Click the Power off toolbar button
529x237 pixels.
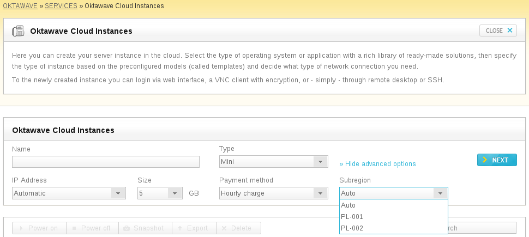tap(93, 228)
